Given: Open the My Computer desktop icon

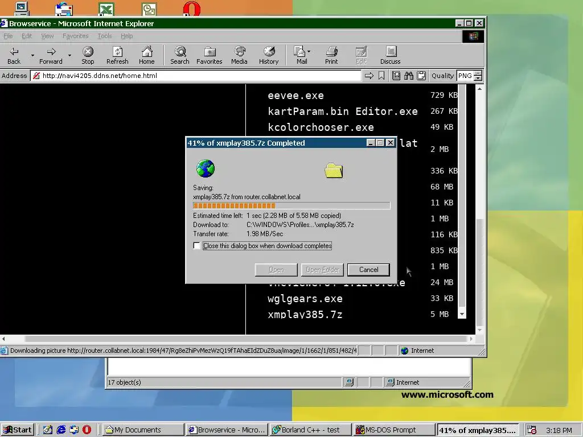Looking at the screenshot, I should (21, 9).
